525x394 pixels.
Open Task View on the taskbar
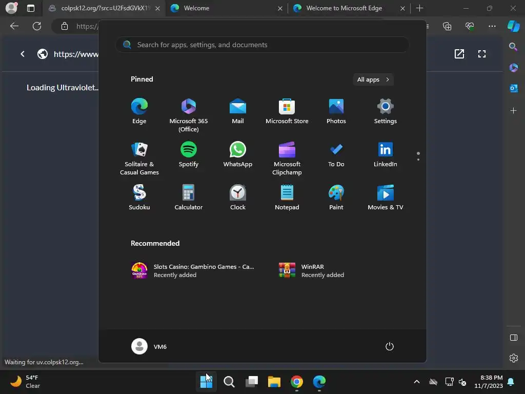[251, 382]
